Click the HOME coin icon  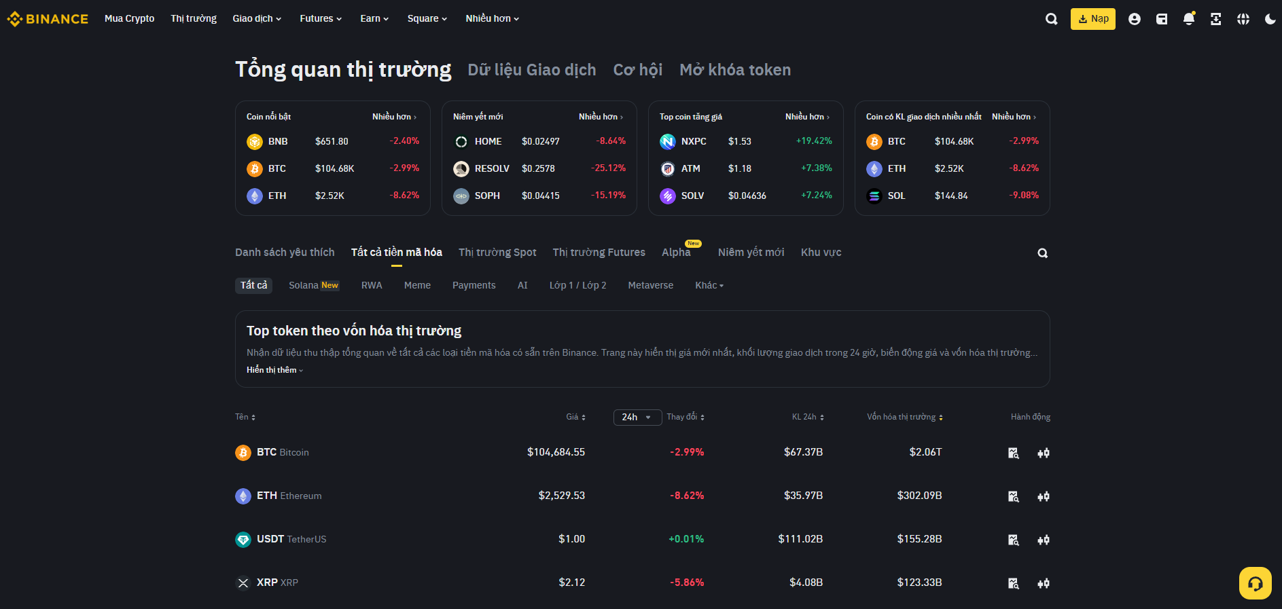[x=461, y=142]
